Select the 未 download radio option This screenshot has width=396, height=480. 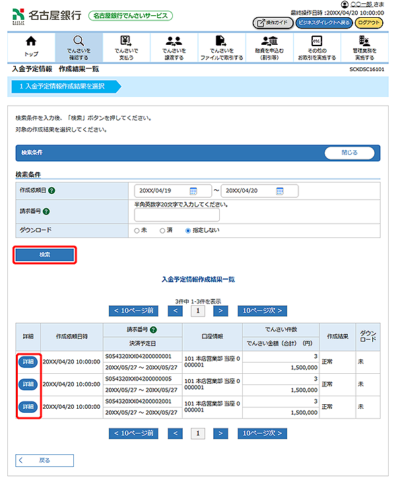point(137,231)
